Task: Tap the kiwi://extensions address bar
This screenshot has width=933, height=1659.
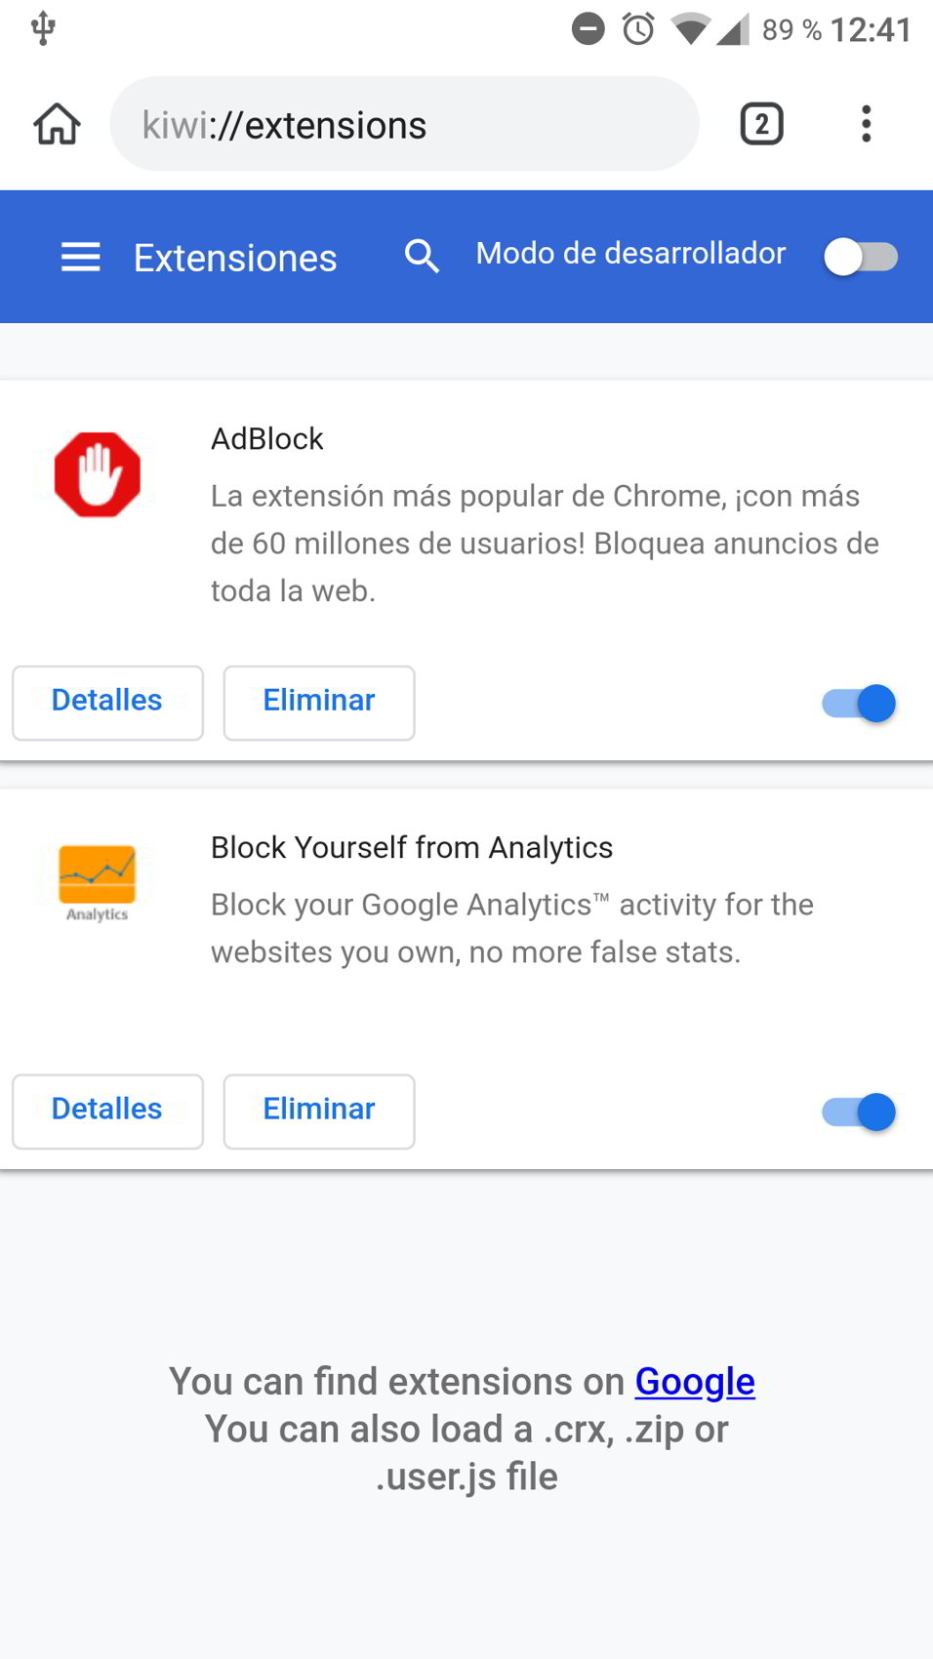Action: coord(404,125)
